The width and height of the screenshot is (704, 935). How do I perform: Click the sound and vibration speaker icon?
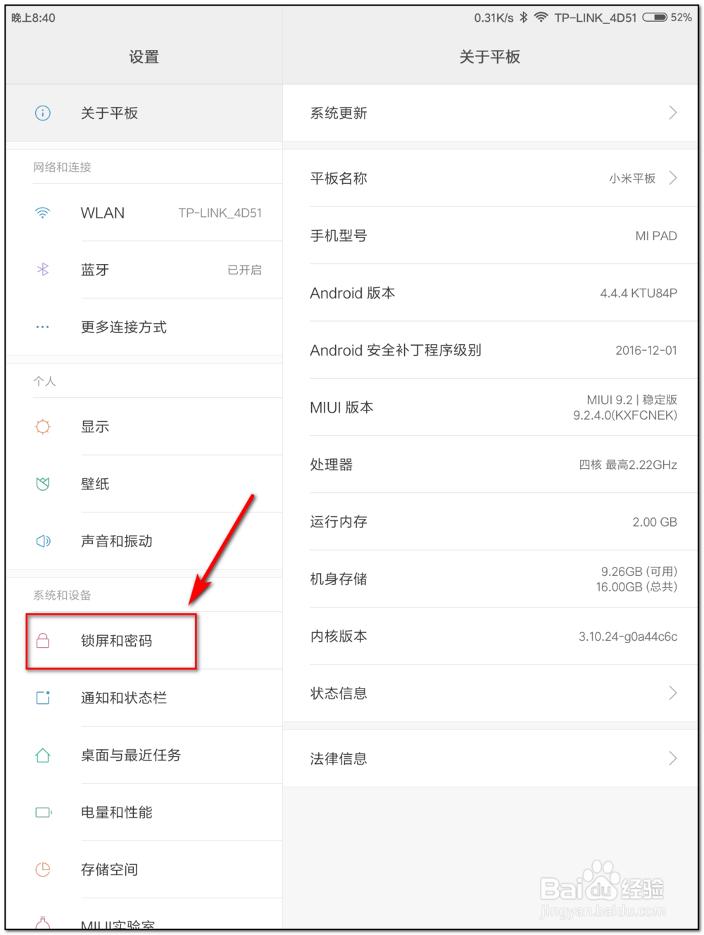click(43, 541)
